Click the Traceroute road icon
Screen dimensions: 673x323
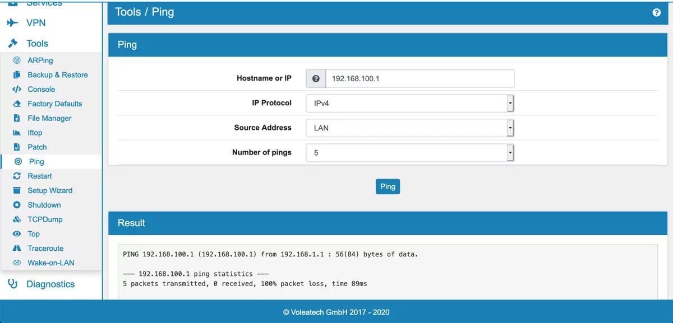pyautogui.click(x=17, y=249)
